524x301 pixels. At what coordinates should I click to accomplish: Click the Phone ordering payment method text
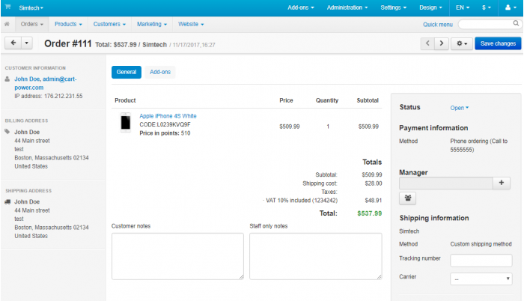coord(478,145)
